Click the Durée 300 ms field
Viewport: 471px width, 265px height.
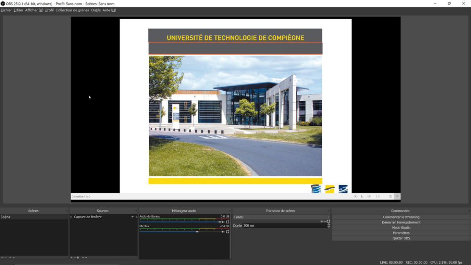(285, 226)
